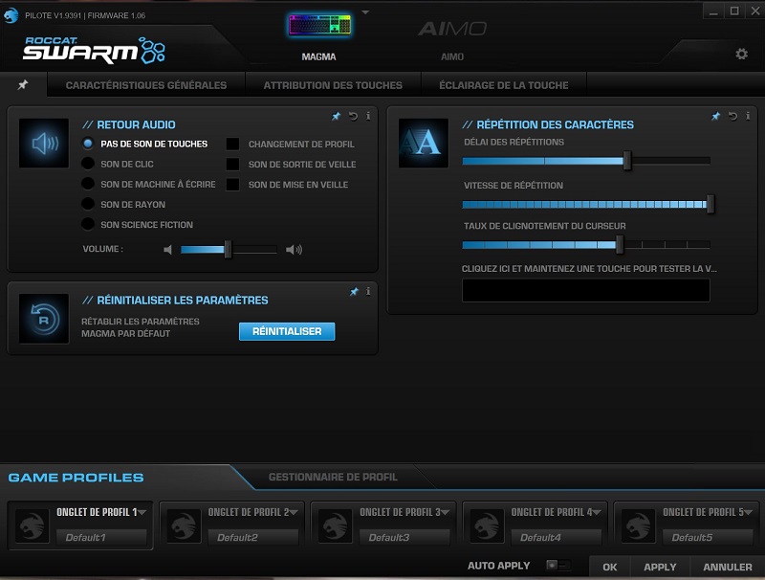The width and height of the screenshot is (765, 580).
Task: Select Son de Machine à Écrire option
Action: (89, 184)
